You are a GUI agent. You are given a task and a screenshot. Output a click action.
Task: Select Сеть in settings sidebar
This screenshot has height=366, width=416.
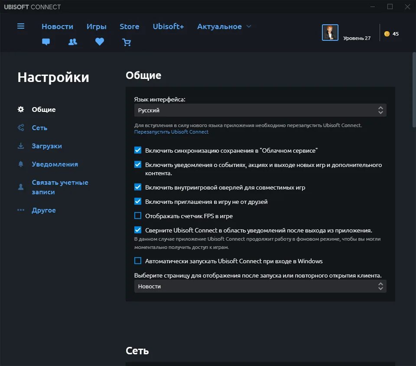coord(39,127)
